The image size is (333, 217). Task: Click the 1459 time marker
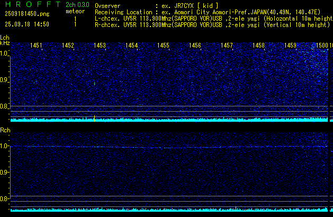(290, 46)
